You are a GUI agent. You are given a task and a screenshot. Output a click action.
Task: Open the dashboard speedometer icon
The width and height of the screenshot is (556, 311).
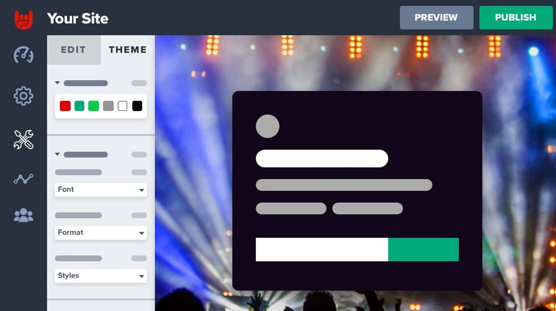point(24,55)
